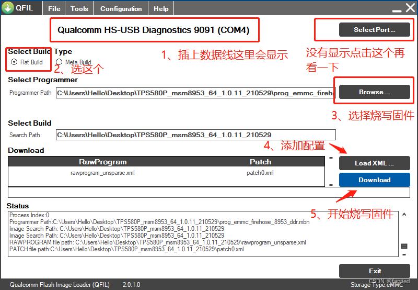Select the Flat Build radio button

coord(14,62)
